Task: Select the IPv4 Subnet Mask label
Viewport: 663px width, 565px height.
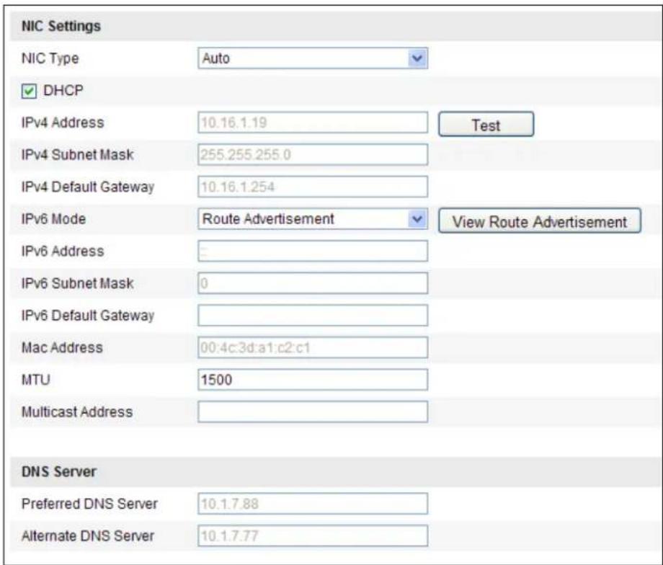Action: (x=77, y=155)
